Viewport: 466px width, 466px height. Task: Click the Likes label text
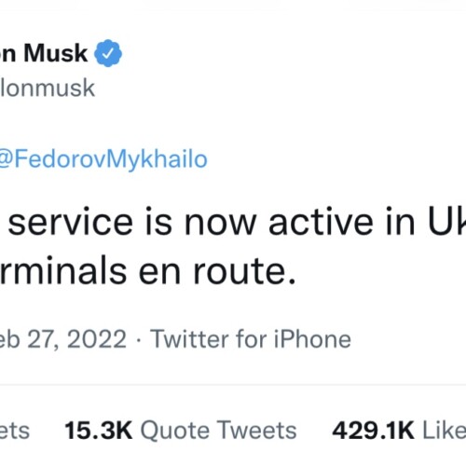445,431
